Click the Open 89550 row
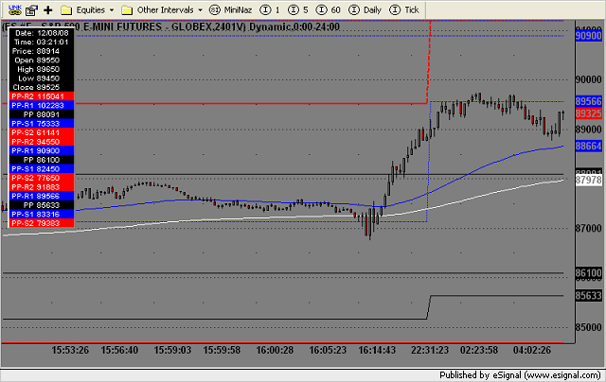The image size is (606, 382). [x=42, y=61]
